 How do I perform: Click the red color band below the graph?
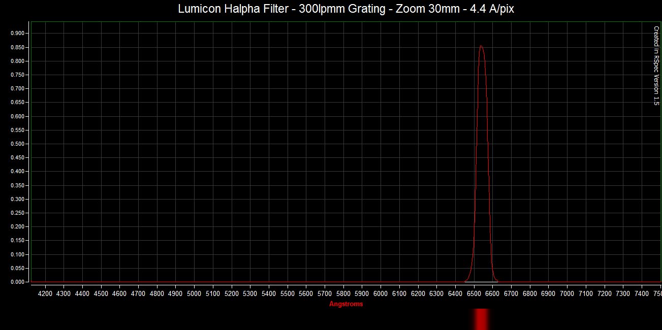481,319
